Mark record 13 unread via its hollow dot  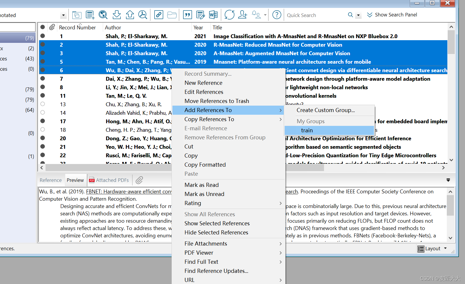click(x=43, y=104)
